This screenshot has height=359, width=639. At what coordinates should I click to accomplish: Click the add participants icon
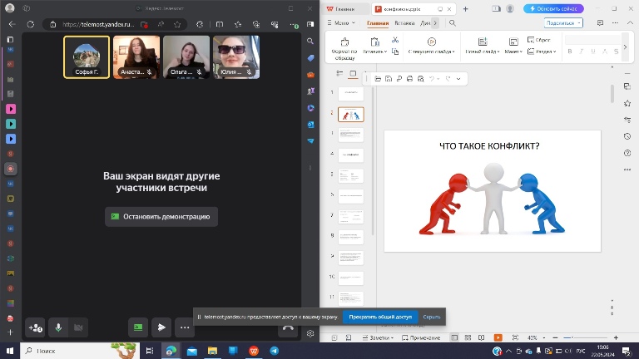click(x=36, y=327)
